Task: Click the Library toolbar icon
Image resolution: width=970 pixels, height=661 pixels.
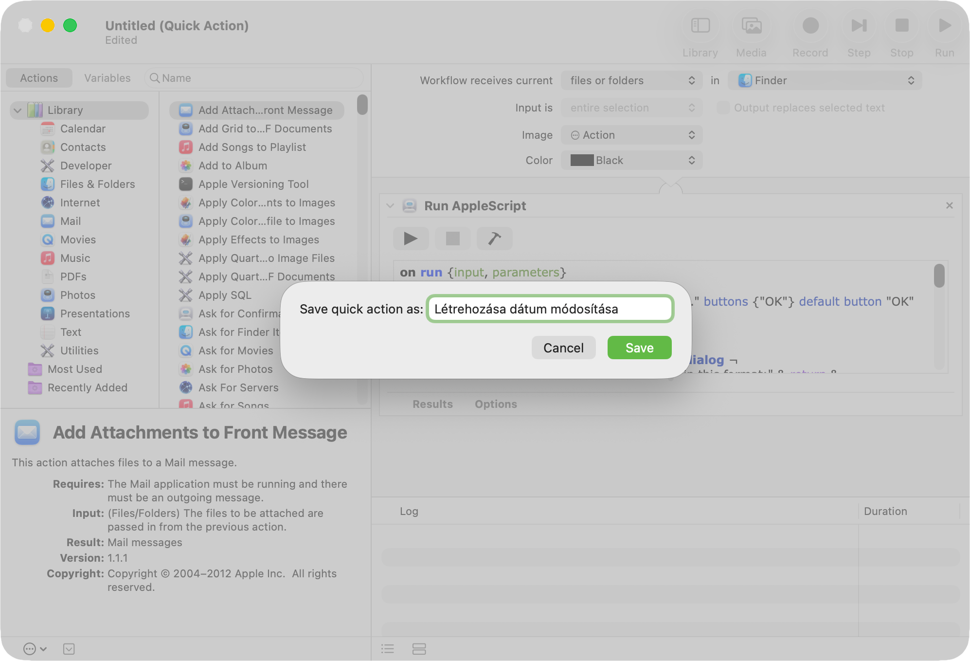Action: coord(700,26)
